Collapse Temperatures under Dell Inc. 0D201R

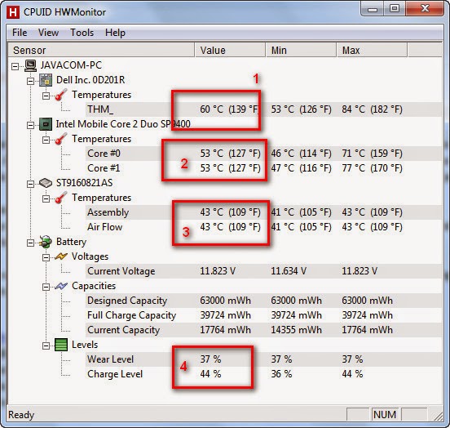46,96
